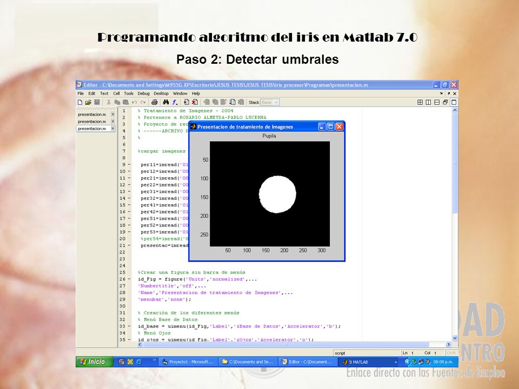Redo the last edit in the editor toolbar
The height and width of the screenshot is (389, 519).
(143, 102)
